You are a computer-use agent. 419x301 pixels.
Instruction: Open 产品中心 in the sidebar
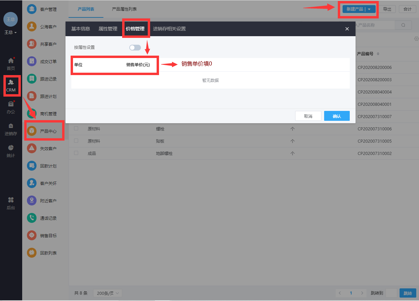42,131
